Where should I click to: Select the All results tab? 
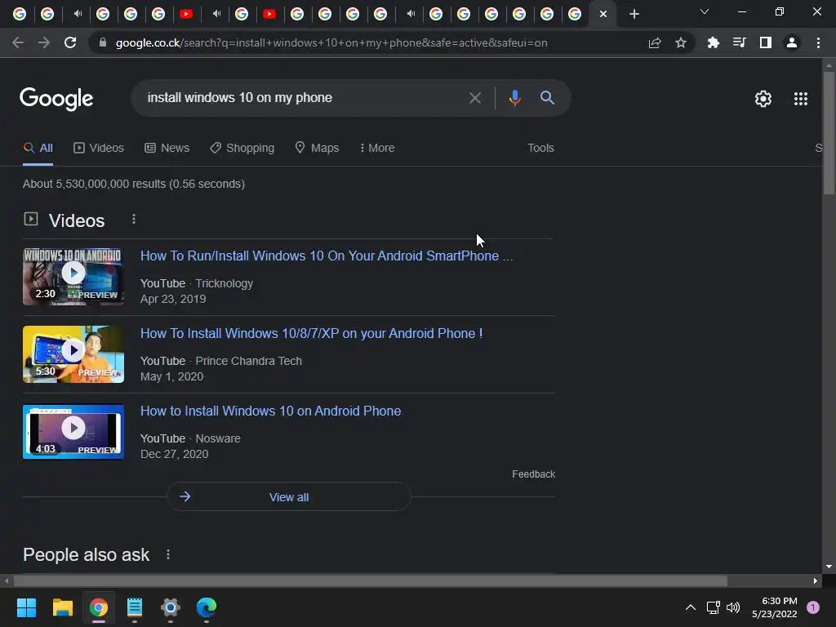38,148
